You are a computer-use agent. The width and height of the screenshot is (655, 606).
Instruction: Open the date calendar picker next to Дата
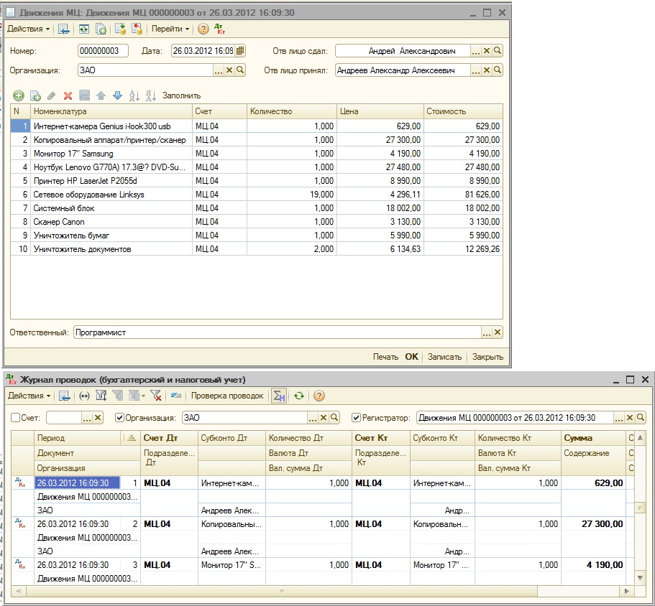click(x=239, y=51)
